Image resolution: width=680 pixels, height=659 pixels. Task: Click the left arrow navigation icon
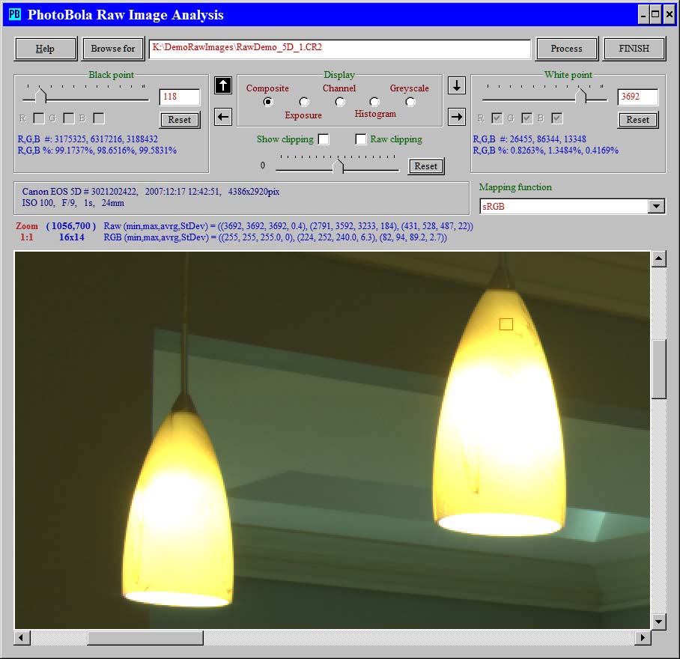(x=222, y=116)
